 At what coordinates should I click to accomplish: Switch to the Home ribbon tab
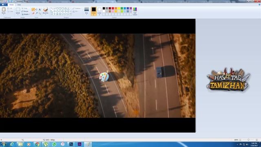coord(11,4)
